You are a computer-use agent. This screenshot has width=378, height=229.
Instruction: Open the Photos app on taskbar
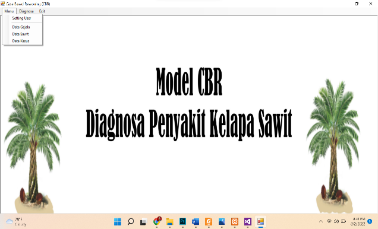click(222, 221)
